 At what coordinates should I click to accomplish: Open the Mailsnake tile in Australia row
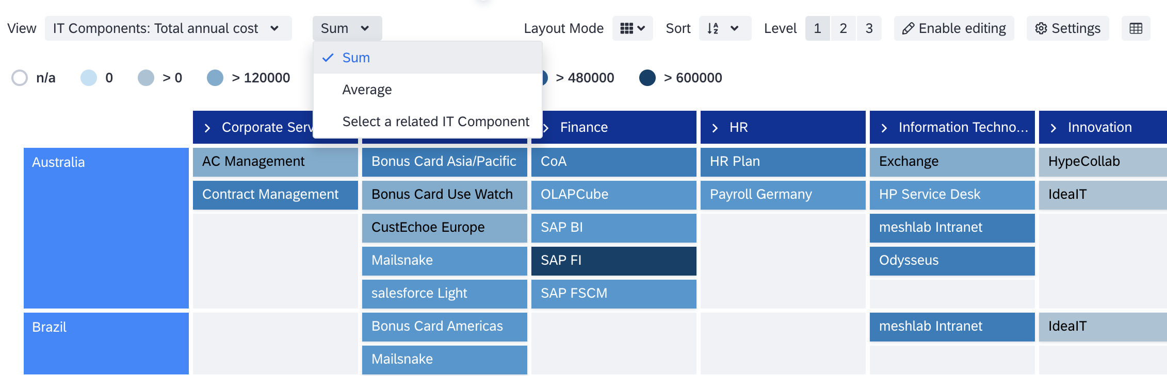[x=445, y=261]
